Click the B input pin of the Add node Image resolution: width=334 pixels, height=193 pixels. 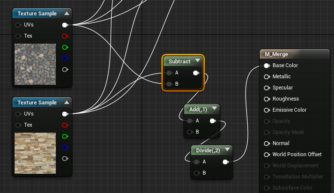point(190,132)
